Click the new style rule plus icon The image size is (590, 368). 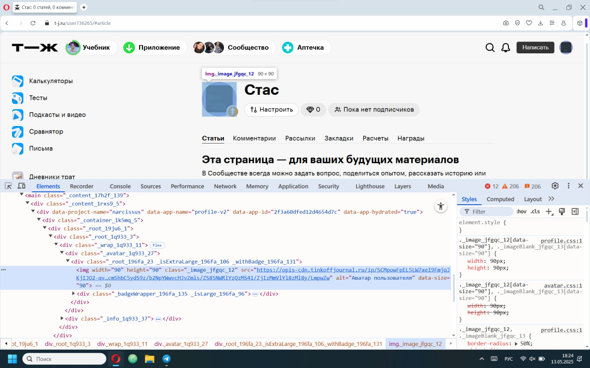pos(549,211)
